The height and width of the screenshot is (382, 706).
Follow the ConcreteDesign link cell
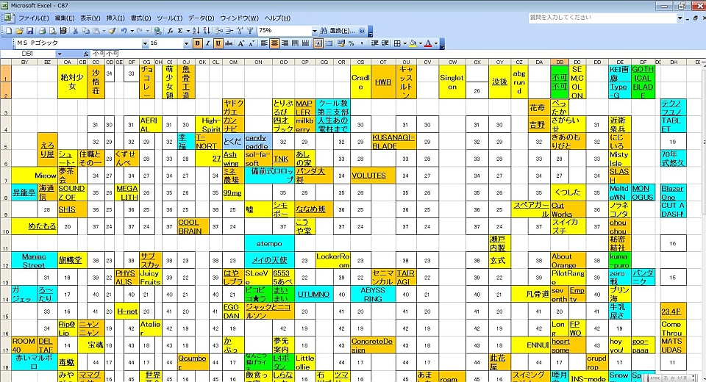(x=372, y=345)
